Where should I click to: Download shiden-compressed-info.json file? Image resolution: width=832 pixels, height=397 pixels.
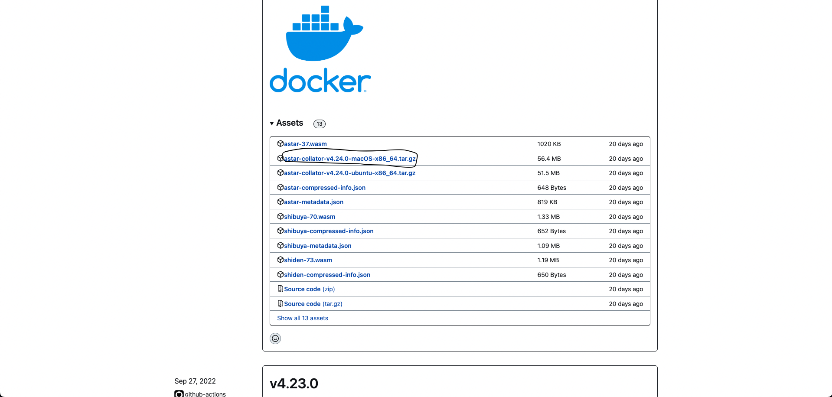(327, 275)
